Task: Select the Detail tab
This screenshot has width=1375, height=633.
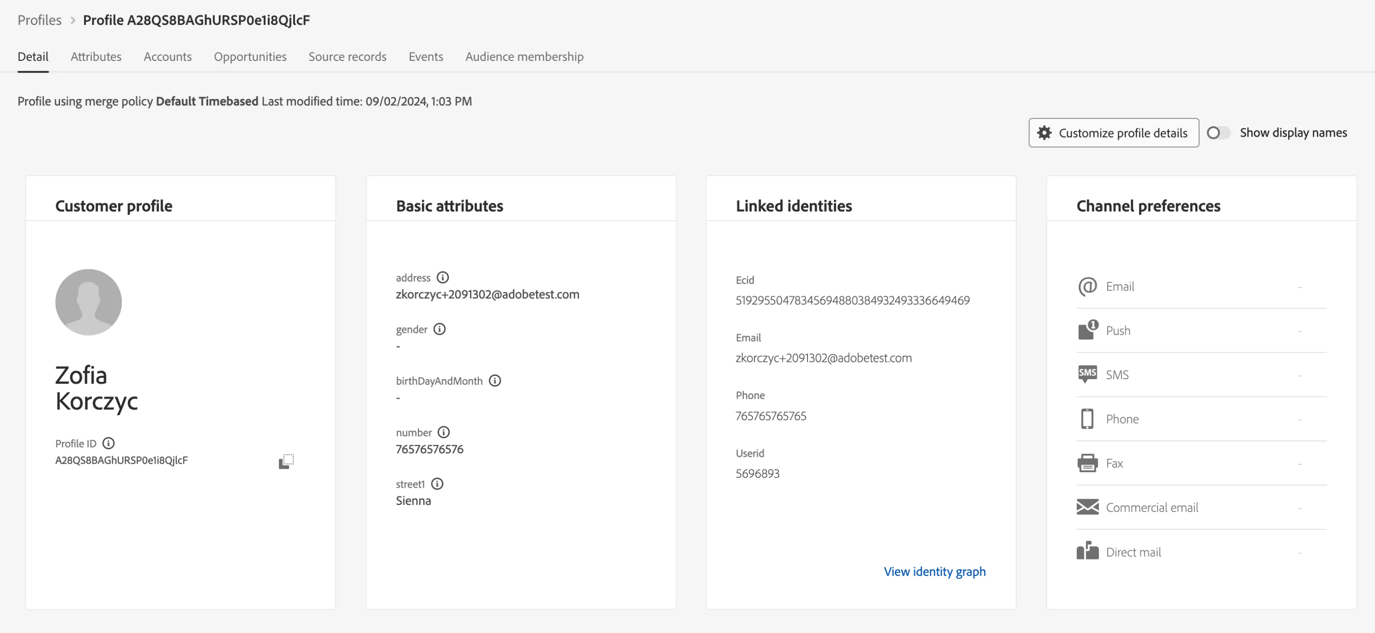Action: coord(33,56)
